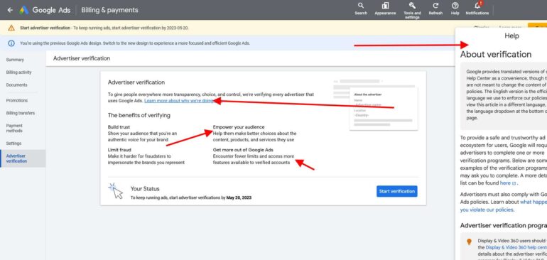Image resolution: width=547 pixels, height=260 pixels.
Task: Click the 'About verification' heading in Help
Action: [496, 55]
